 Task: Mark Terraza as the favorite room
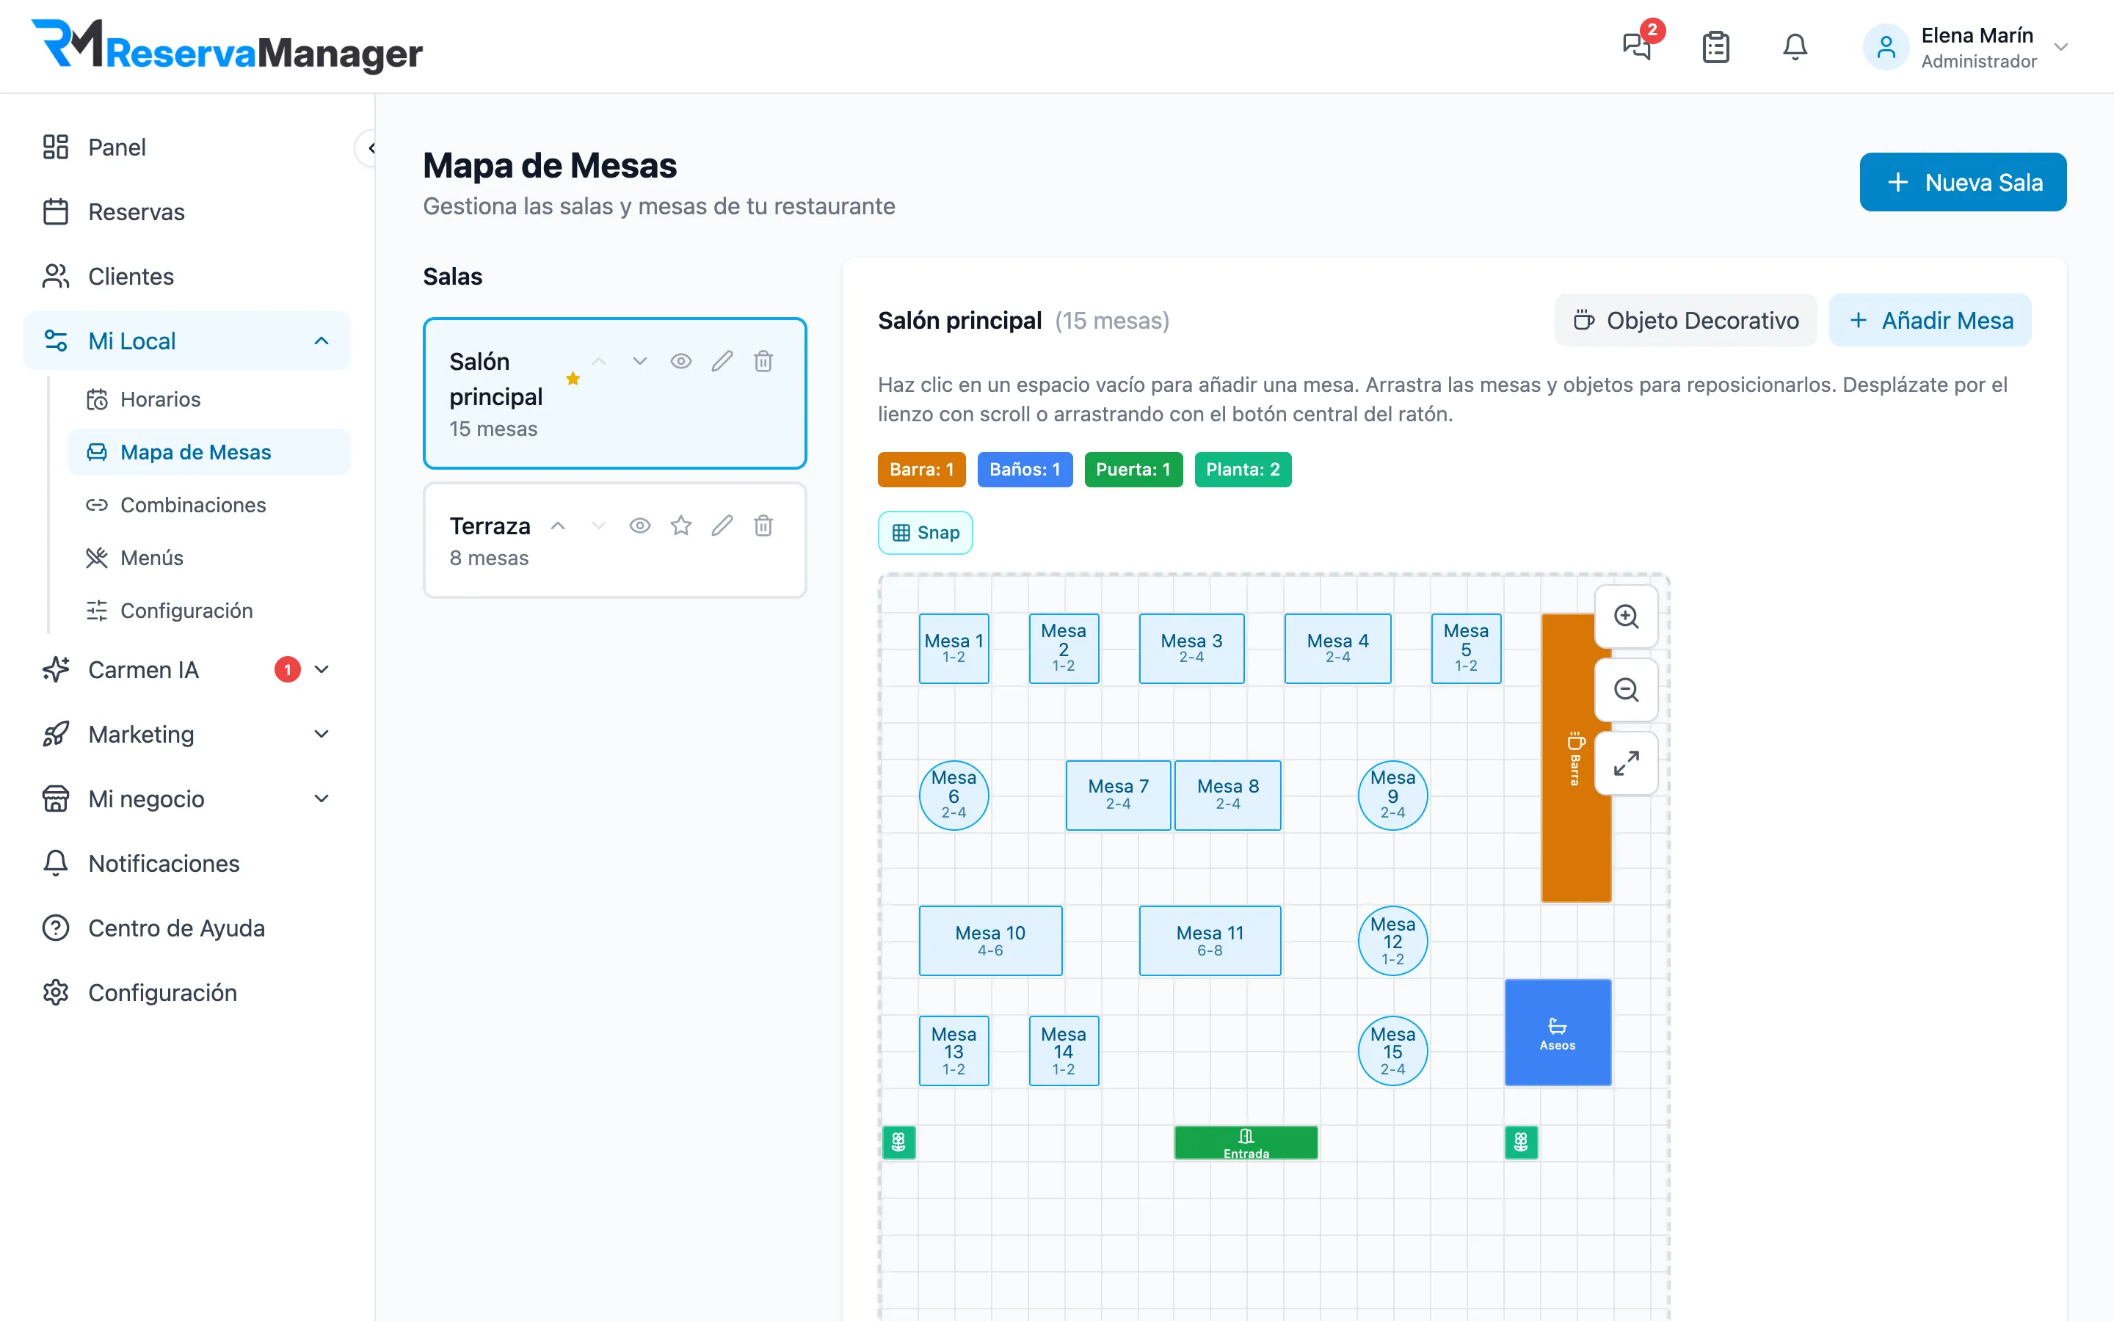click(680, 525)
